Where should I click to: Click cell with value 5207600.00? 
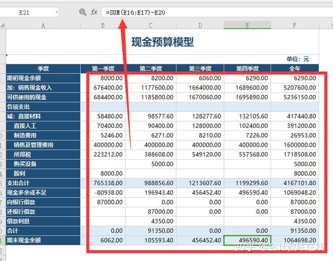click(295, 88)
